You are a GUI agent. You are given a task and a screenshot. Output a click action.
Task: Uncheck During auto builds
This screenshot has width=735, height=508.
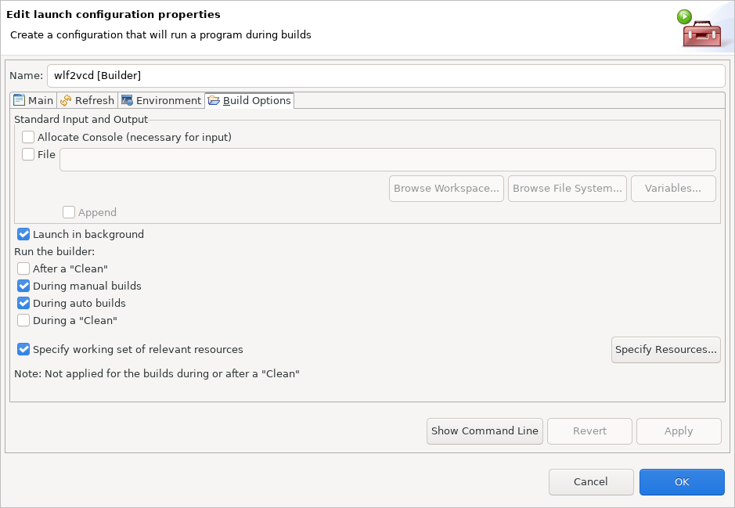pos(23,303)
